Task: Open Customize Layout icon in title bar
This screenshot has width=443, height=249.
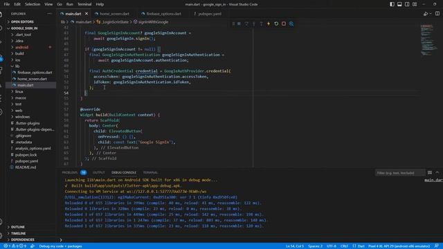Action: 415,4
